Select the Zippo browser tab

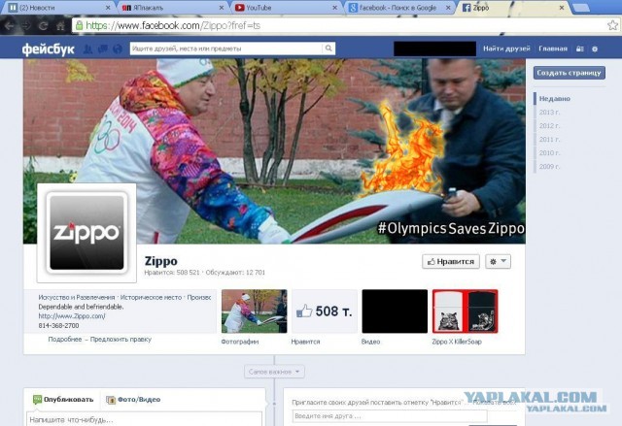(x=512, y=8)
